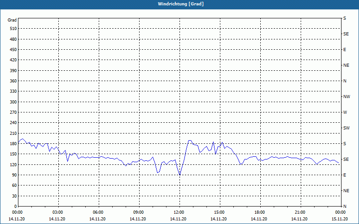The image size is (359, 224).
Task: Click the 06:00 time label
Action: pos(99,212)
